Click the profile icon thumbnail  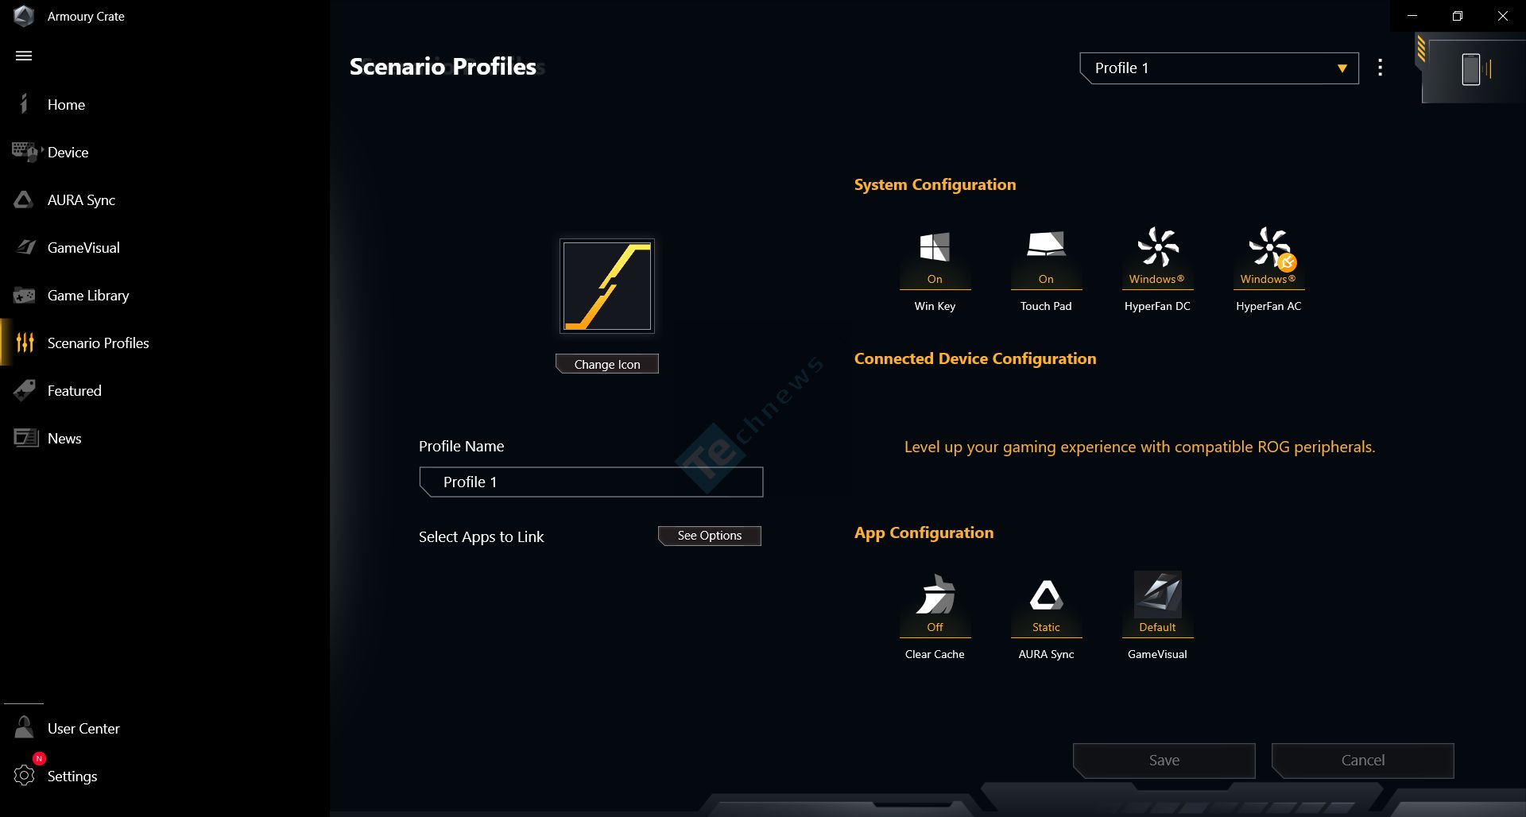tap(607, 286)
